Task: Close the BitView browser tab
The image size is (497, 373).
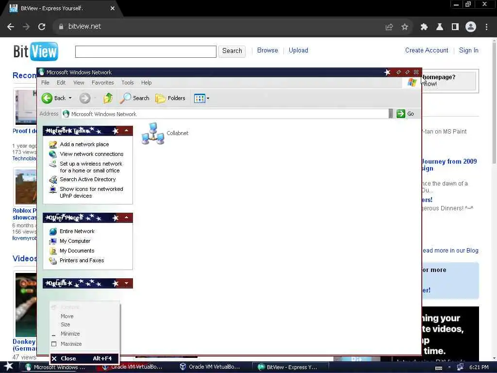Action: coord(113,8)
